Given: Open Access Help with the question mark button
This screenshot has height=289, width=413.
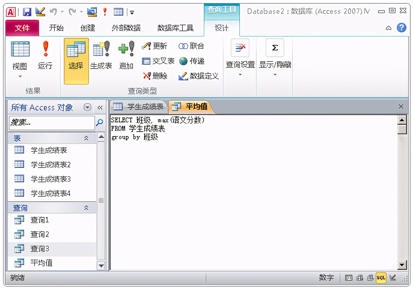Looking at the screenshot, I should (402, 28).
